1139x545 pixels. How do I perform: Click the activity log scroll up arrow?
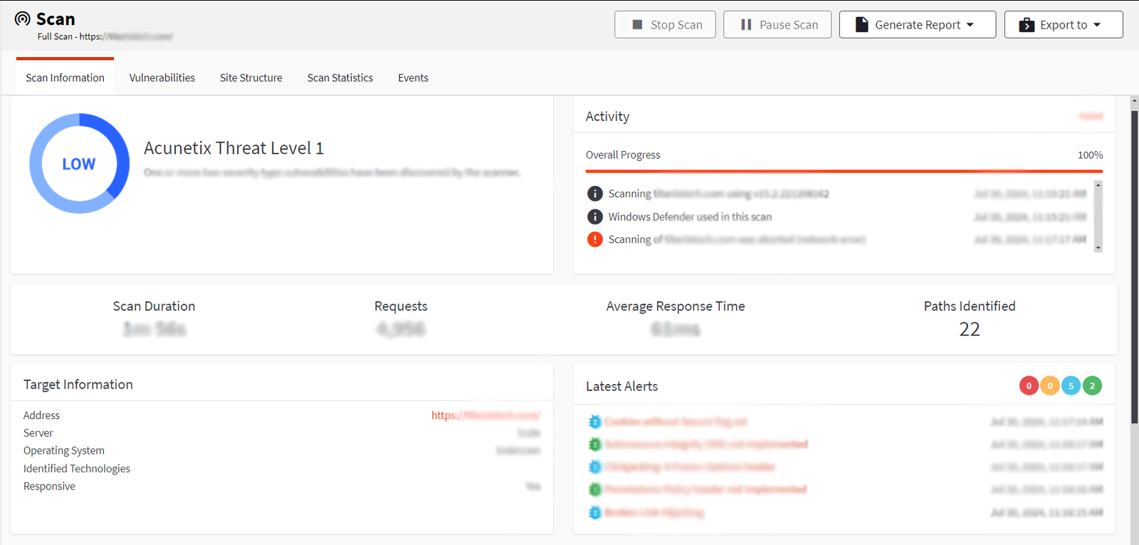click(1098, 185)
